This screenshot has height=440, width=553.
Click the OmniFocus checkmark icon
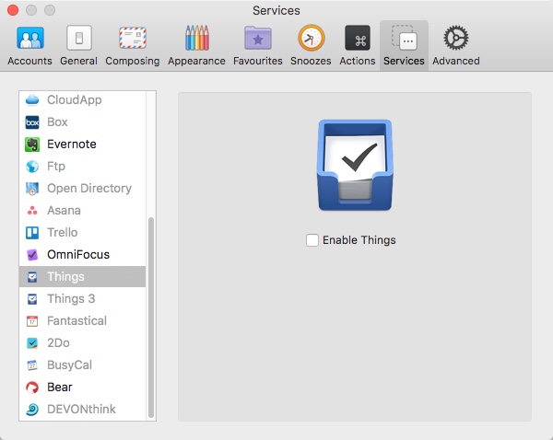[32, 255]
